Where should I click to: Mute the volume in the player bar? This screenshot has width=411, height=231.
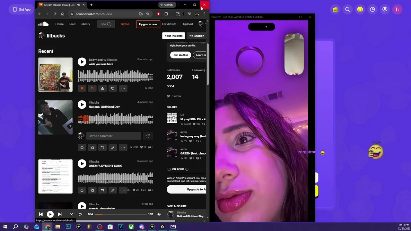click(x=159, y=214)
